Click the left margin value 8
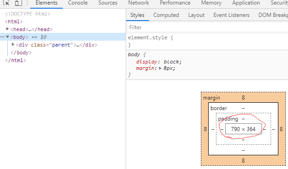 (x=205, y=129)
